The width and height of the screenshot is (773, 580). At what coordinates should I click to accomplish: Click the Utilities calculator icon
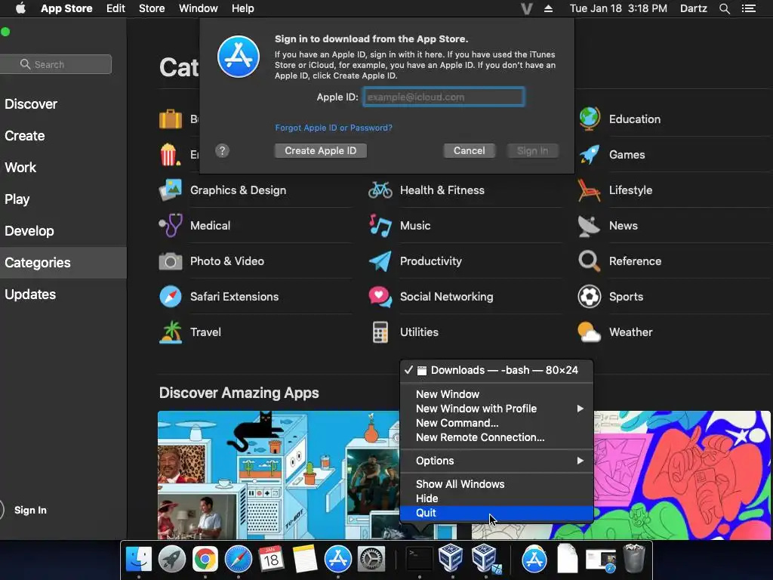pos(380,332)
